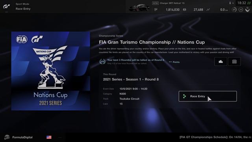Click the FIA logo on the poster
The width and height of the screenshot is (252, 142).
22,39
